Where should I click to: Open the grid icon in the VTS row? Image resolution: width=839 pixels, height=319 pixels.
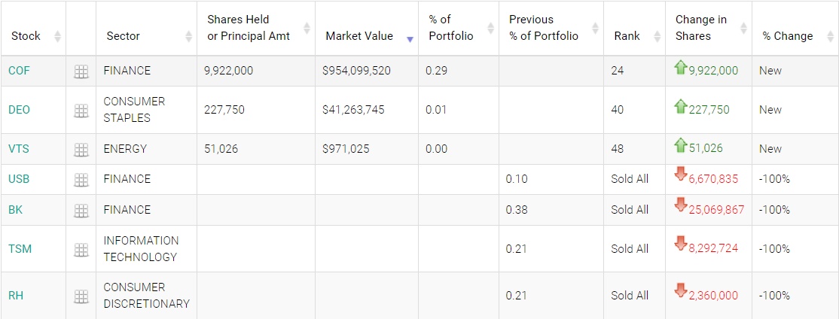(x=81, y=150)
